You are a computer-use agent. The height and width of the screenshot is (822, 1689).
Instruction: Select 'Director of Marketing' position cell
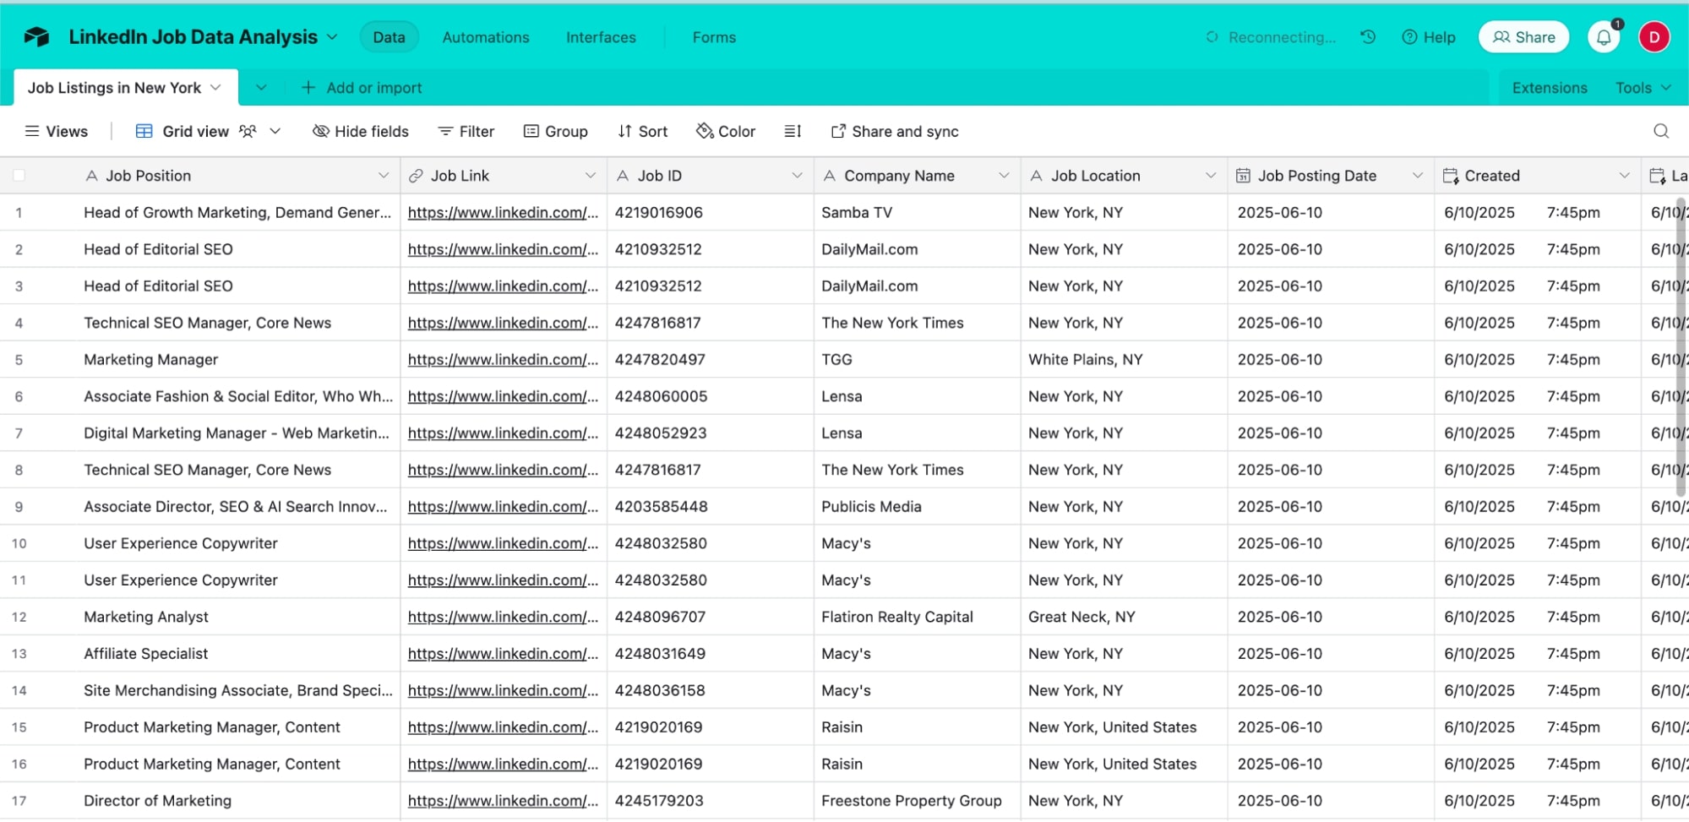point(237,801)
